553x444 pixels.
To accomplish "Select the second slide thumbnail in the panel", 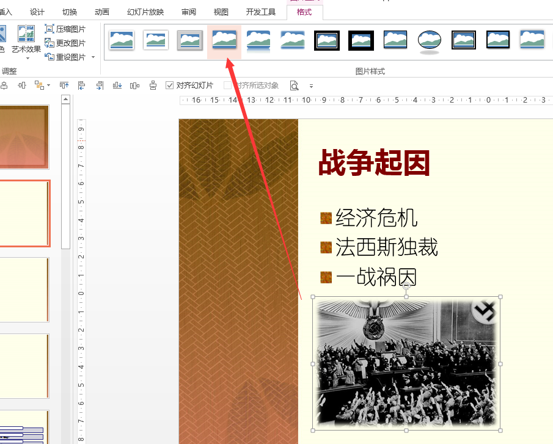I will (x=24, y=213).
